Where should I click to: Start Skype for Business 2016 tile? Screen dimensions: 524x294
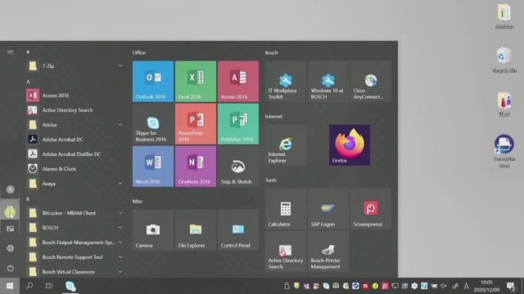[x=153, y=123]
